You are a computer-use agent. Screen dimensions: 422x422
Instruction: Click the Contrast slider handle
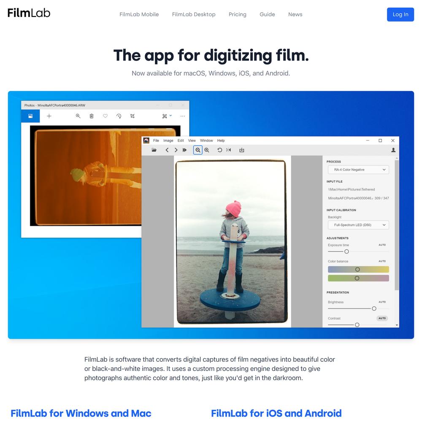[357, 325]
